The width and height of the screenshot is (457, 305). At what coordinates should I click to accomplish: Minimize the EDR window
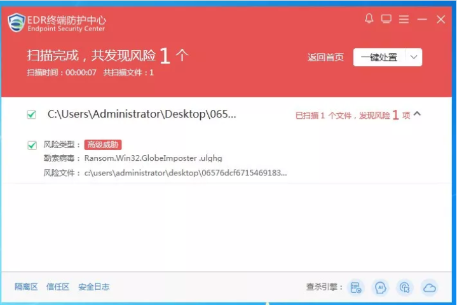point(422,19)
